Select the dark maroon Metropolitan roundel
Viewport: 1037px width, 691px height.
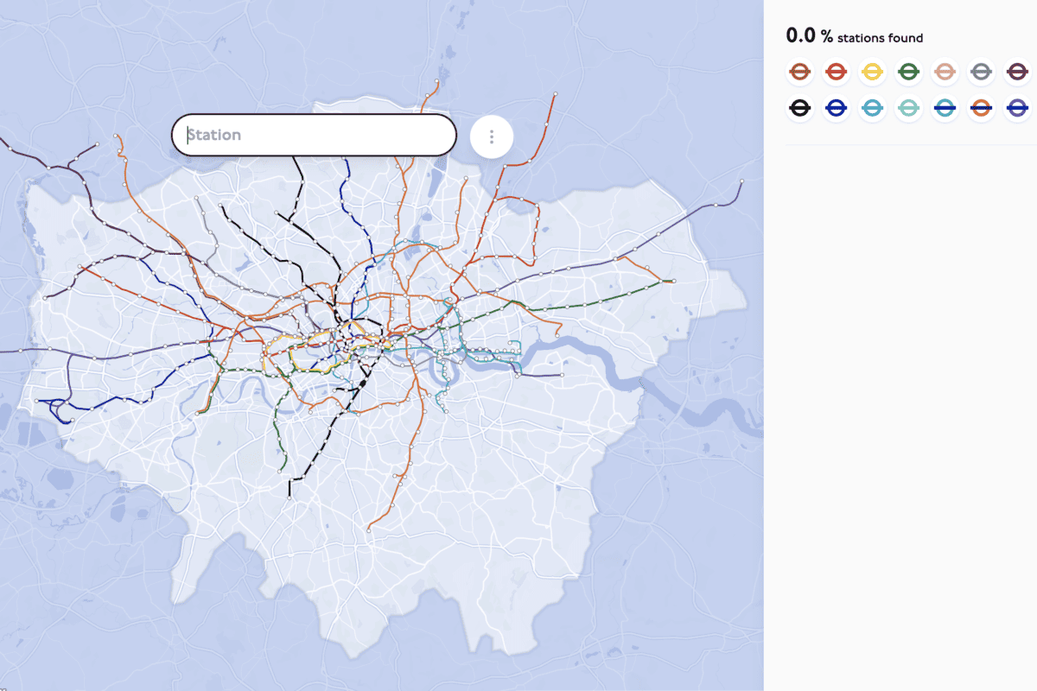tap(1015, 72)
